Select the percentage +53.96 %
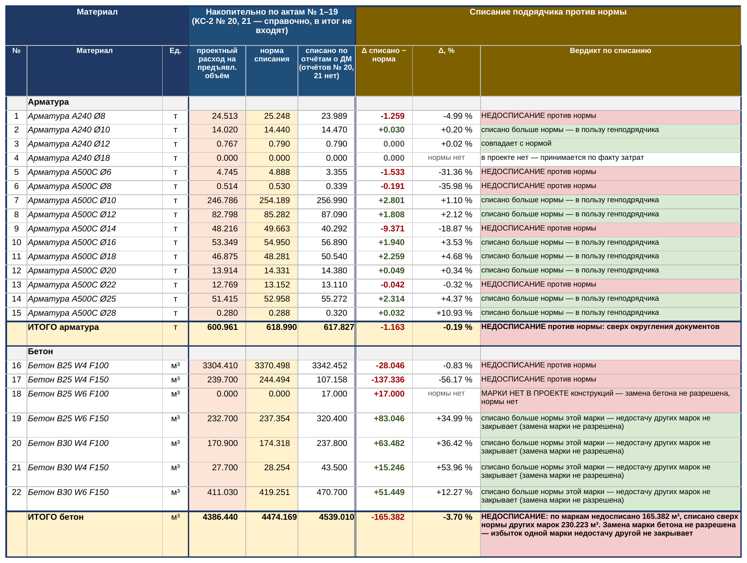The width and height of the screenshot is (747, 563). 446,474
